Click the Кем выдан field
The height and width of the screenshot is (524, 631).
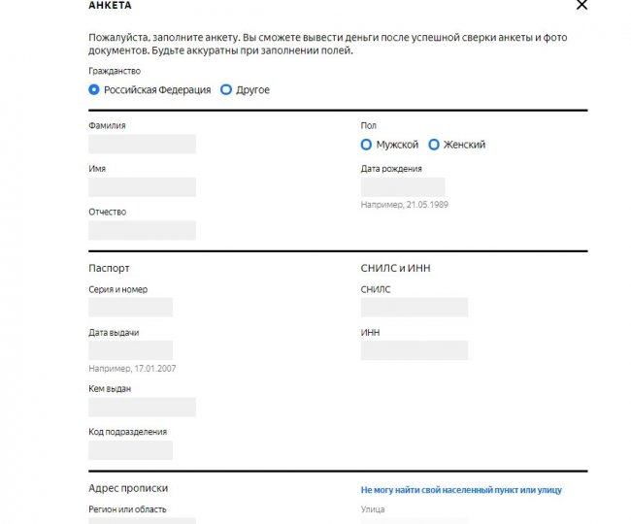[142, 407]
